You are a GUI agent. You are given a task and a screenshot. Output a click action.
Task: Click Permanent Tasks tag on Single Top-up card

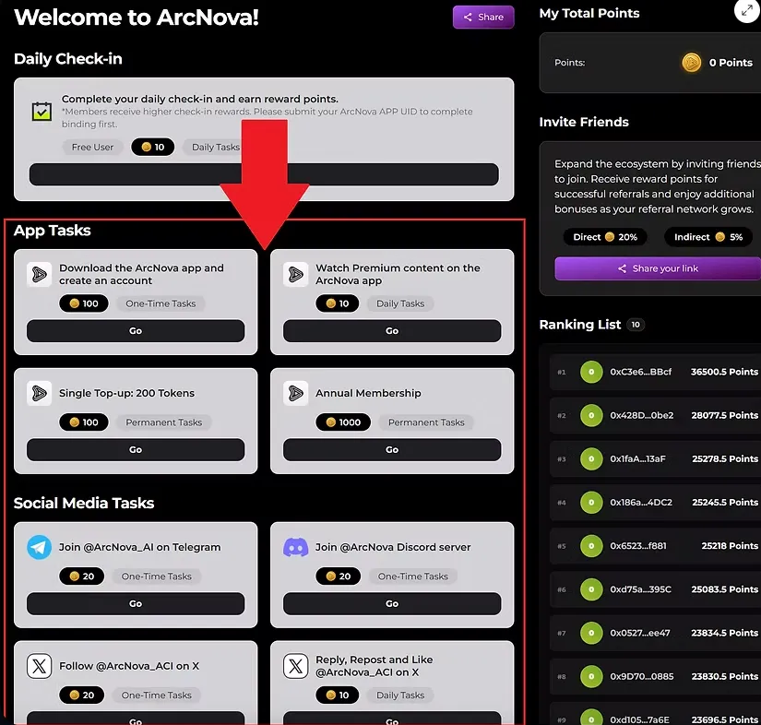pos(163,422)
